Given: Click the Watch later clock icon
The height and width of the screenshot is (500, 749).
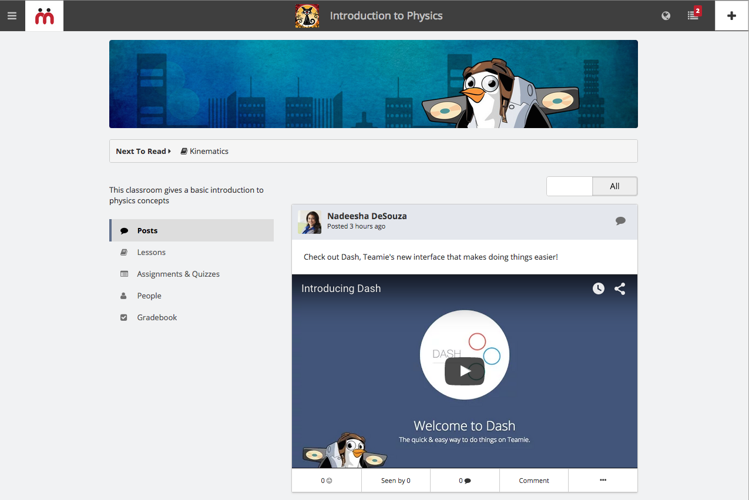Looking at the screenshot, I should (x=598, y=288).
